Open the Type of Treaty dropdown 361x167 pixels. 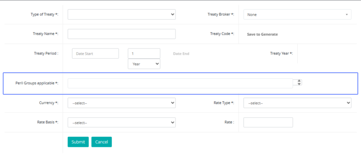(121, 14)
